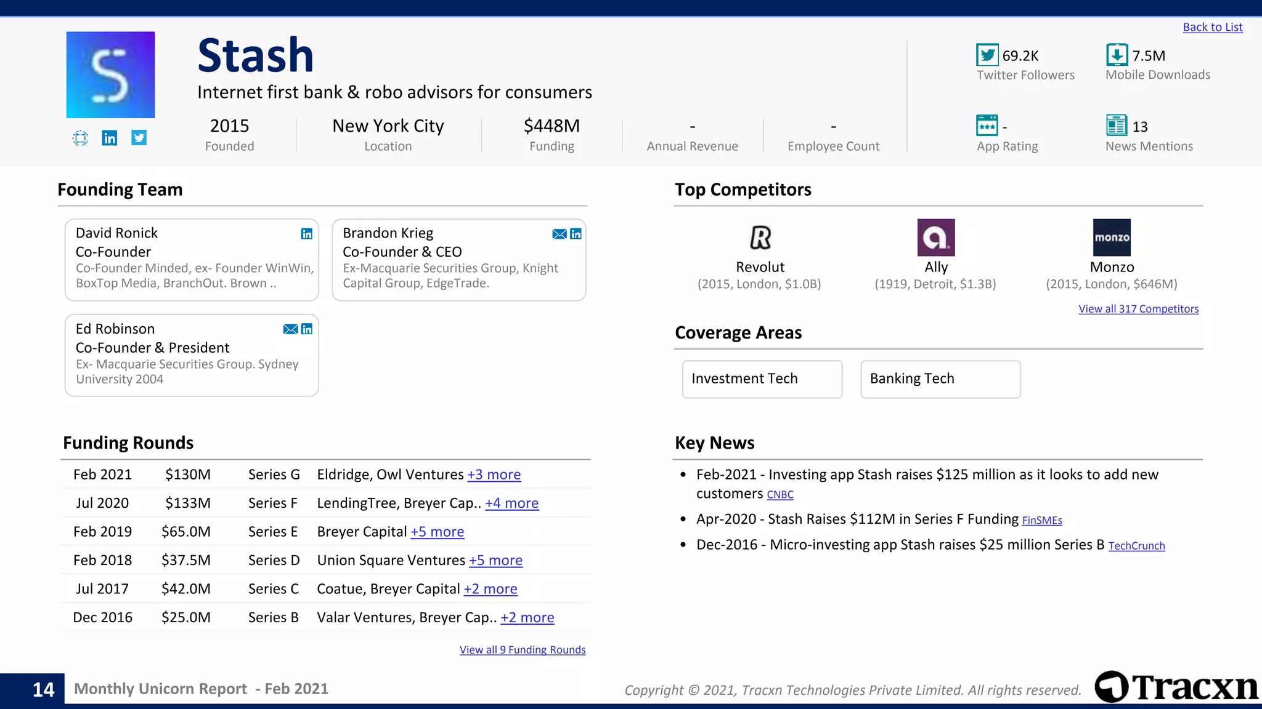Click the 13 news mentions value
Screen dimensions: 1262x709
(x=1140, y=127)
